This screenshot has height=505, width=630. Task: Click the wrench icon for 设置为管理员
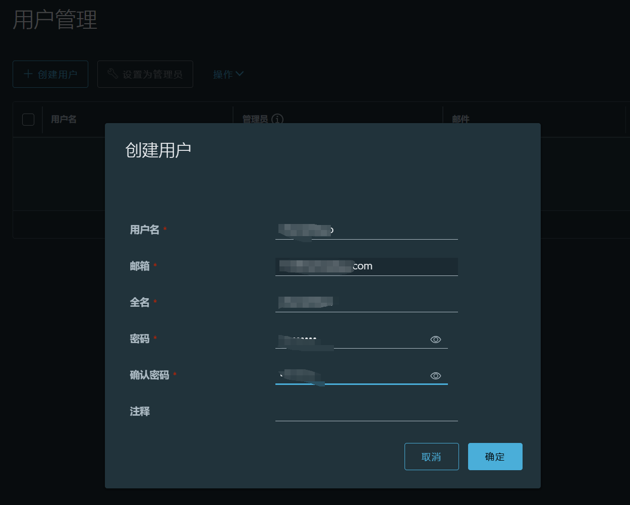pyautogui.click(x=113, y=74)
